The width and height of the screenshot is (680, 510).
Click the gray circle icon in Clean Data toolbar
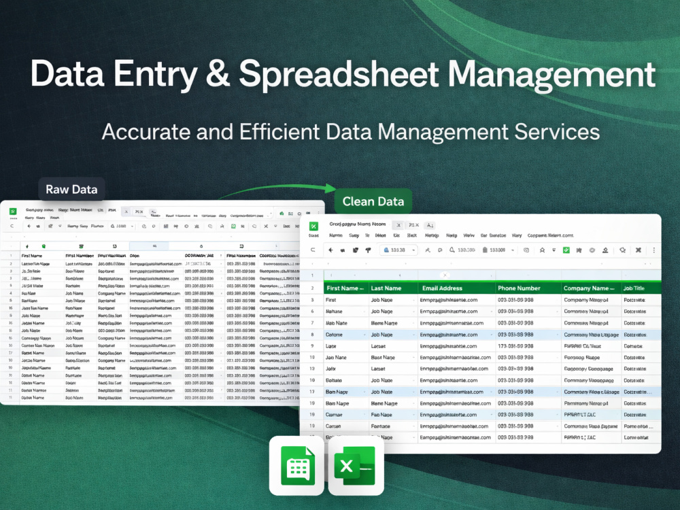pos(592,250)
